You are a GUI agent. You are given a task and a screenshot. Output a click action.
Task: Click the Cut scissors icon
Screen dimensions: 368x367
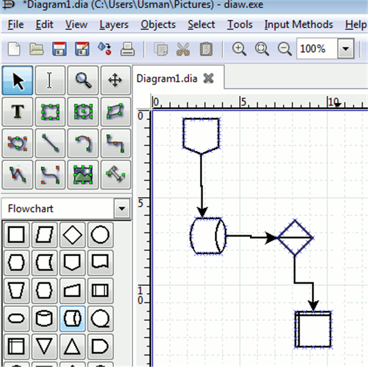click(183, 49)
